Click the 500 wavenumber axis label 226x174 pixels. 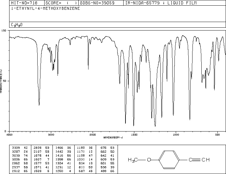click(217, 135)
